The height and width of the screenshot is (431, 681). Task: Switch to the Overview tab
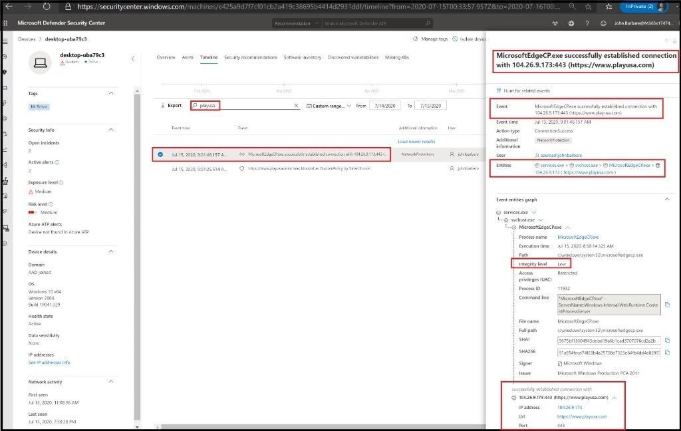click(166, 57)
